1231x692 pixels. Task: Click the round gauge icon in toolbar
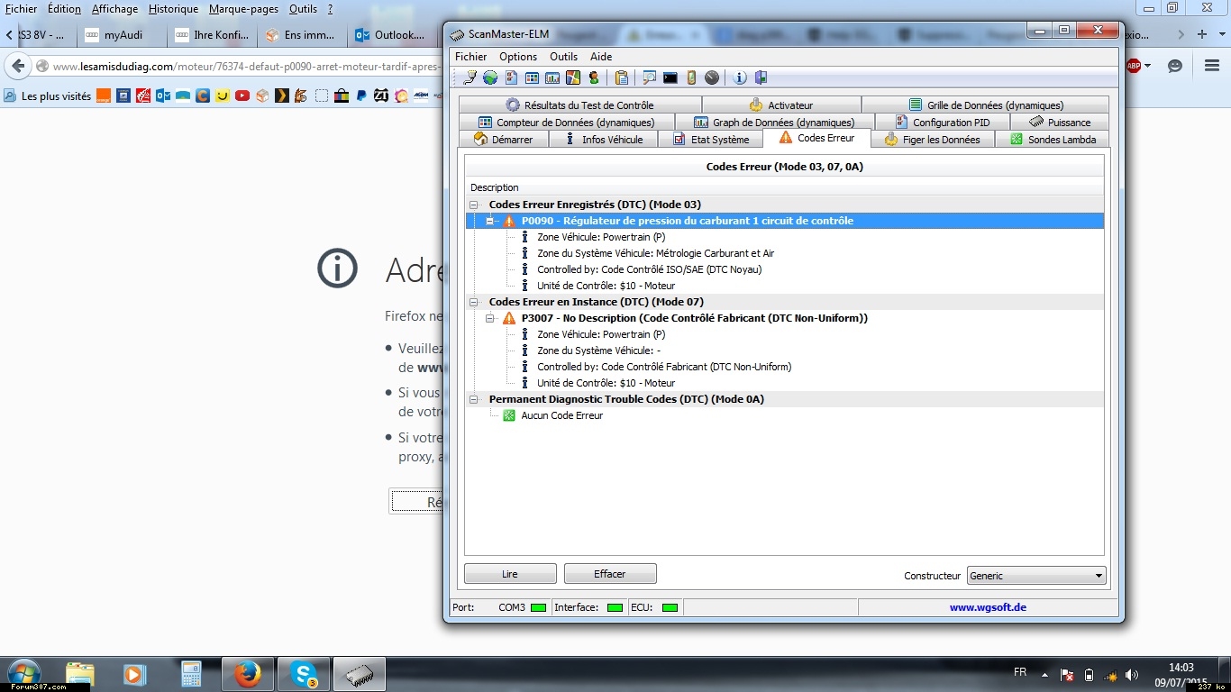(712, 78)
